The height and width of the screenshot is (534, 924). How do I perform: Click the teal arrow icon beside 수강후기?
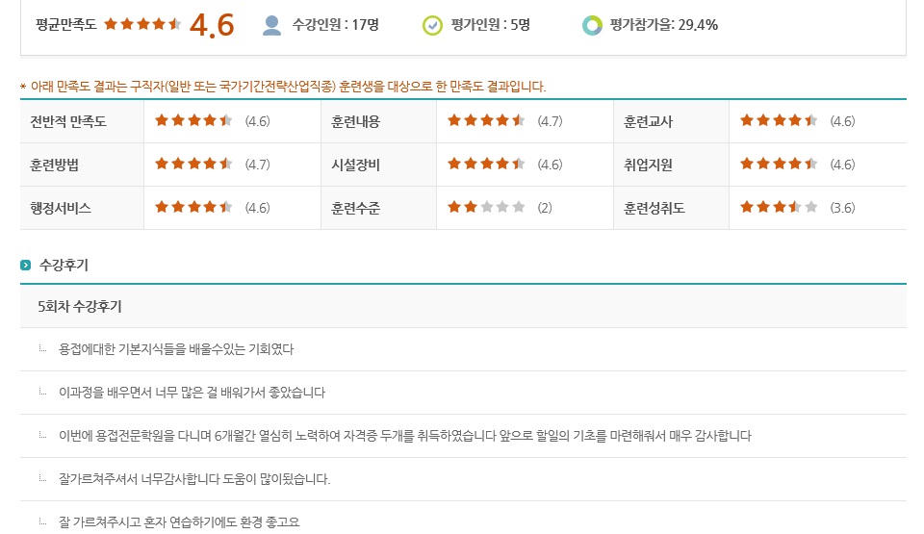[x=25, y=266]
